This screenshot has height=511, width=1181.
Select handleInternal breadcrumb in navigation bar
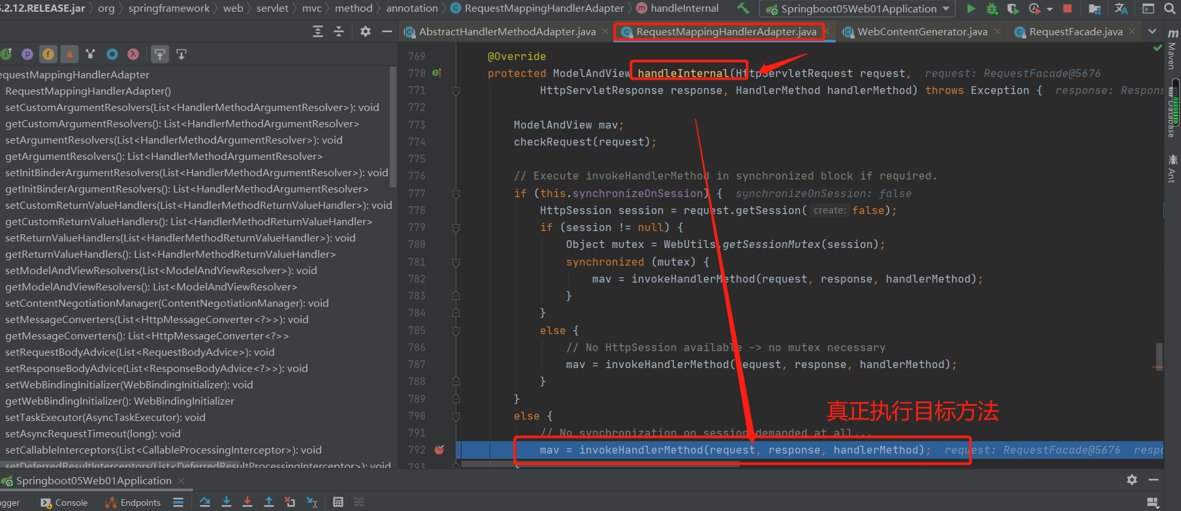(x=677, y=8)
